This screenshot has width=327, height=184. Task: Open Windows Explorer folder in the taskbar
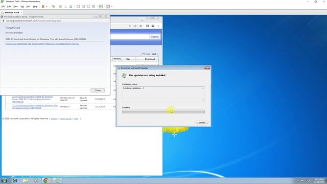26,180
